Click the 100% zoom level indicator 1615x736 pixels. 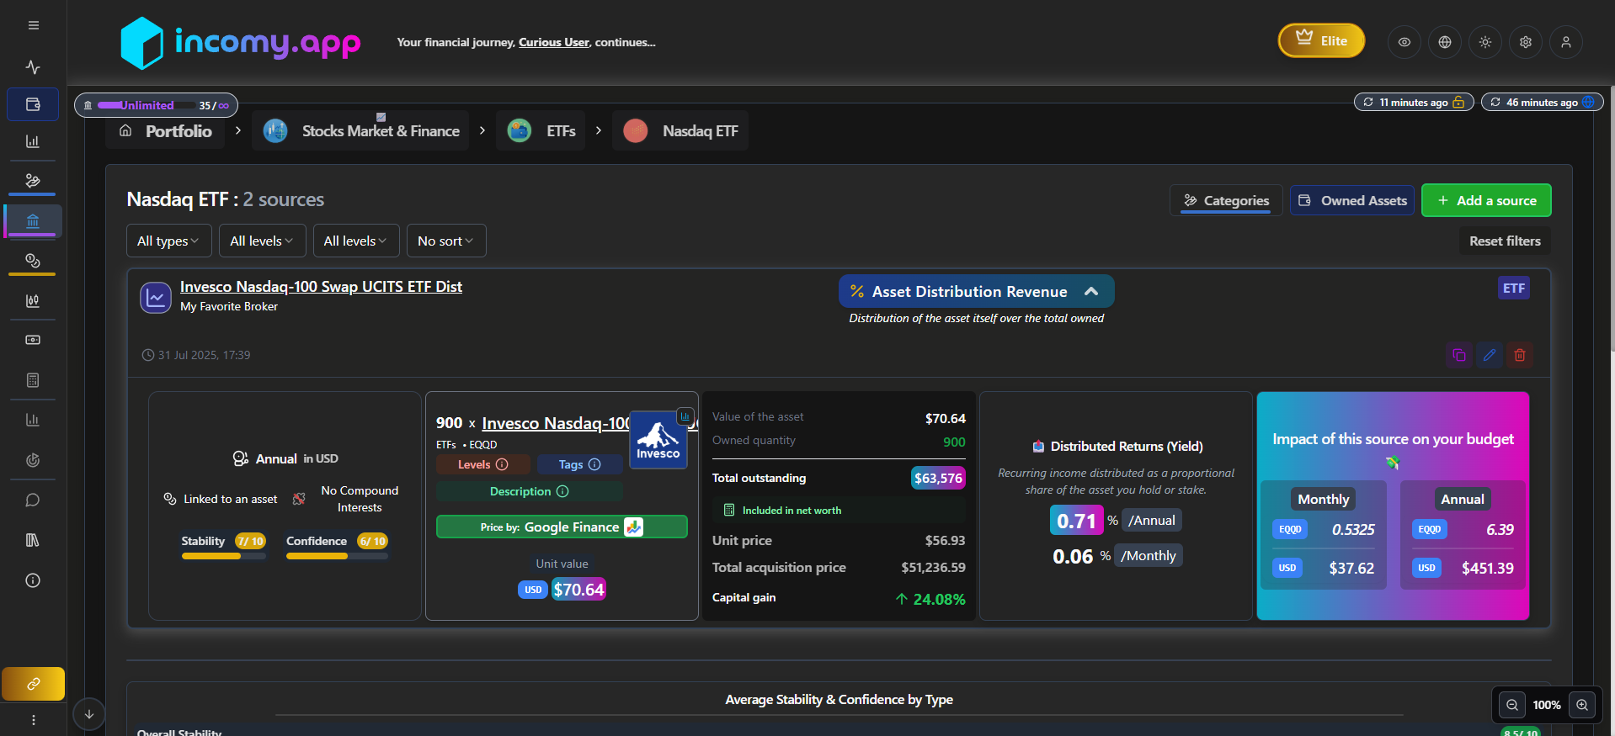pyautogui.click(x=1547, y=705)
